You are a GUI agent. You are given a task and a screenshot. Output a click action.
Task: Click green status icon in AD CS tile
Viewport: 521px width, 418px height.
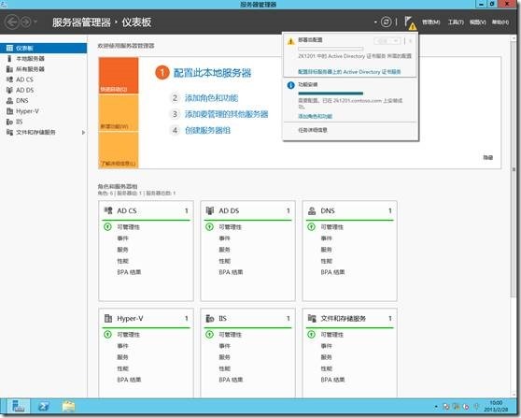coord(107,227)
